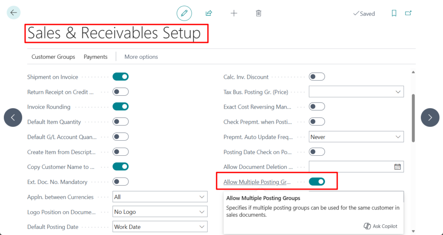Click the trash delete icon
Image resolution: width=443 pixels, height=235 pixels.
point(259,13)
